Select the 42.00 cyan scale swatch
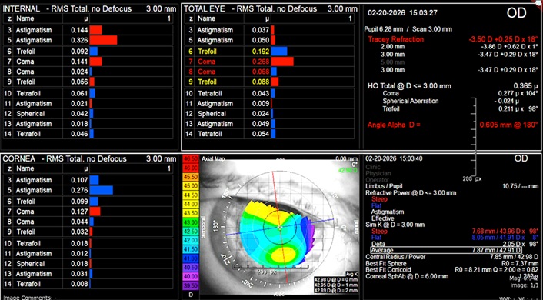The width and height of the screenshot is (543, 300). point(190,240)
